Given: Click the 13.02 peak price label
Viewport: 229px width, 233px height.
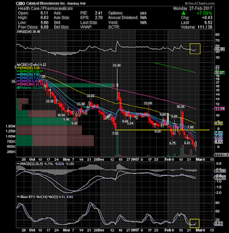Looking at the screenshot, I should pyautogui.click(x=90, y=96).
